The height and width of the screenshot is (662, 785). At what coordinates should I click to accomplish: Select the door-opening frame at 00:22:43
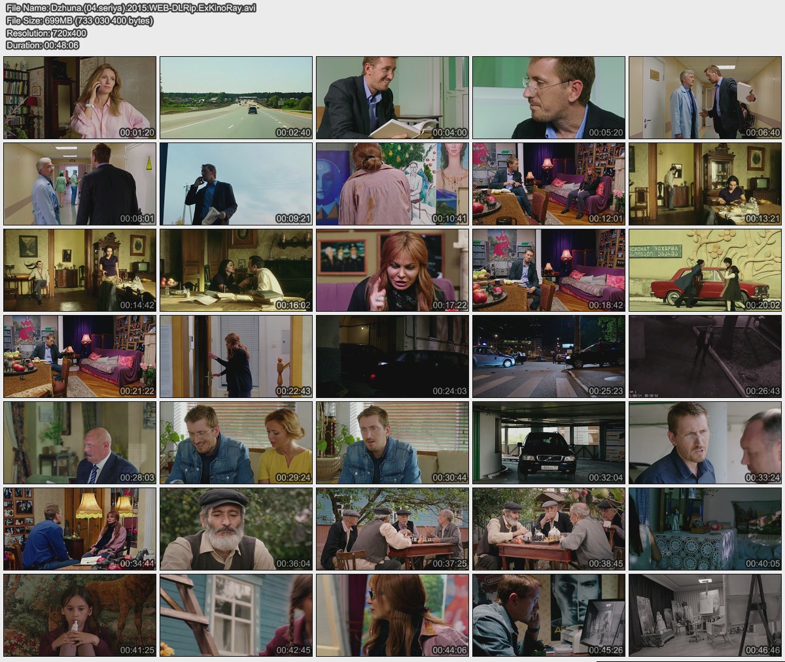[x=236, y=356]
